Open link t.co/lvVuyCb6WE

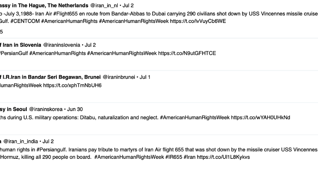tap(198, 21)
